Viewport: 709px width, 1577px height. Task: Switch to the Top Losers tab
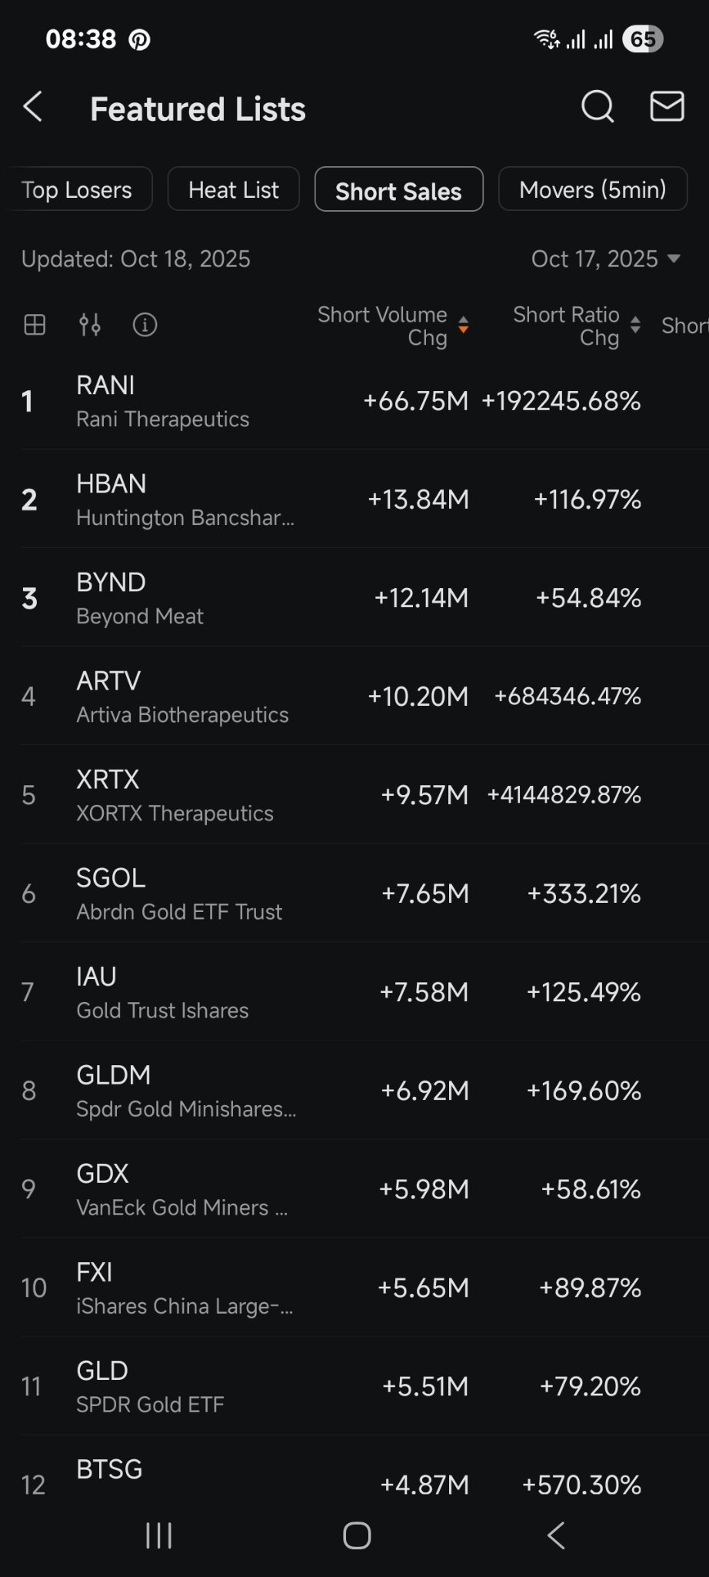click(x=77, y=189)
